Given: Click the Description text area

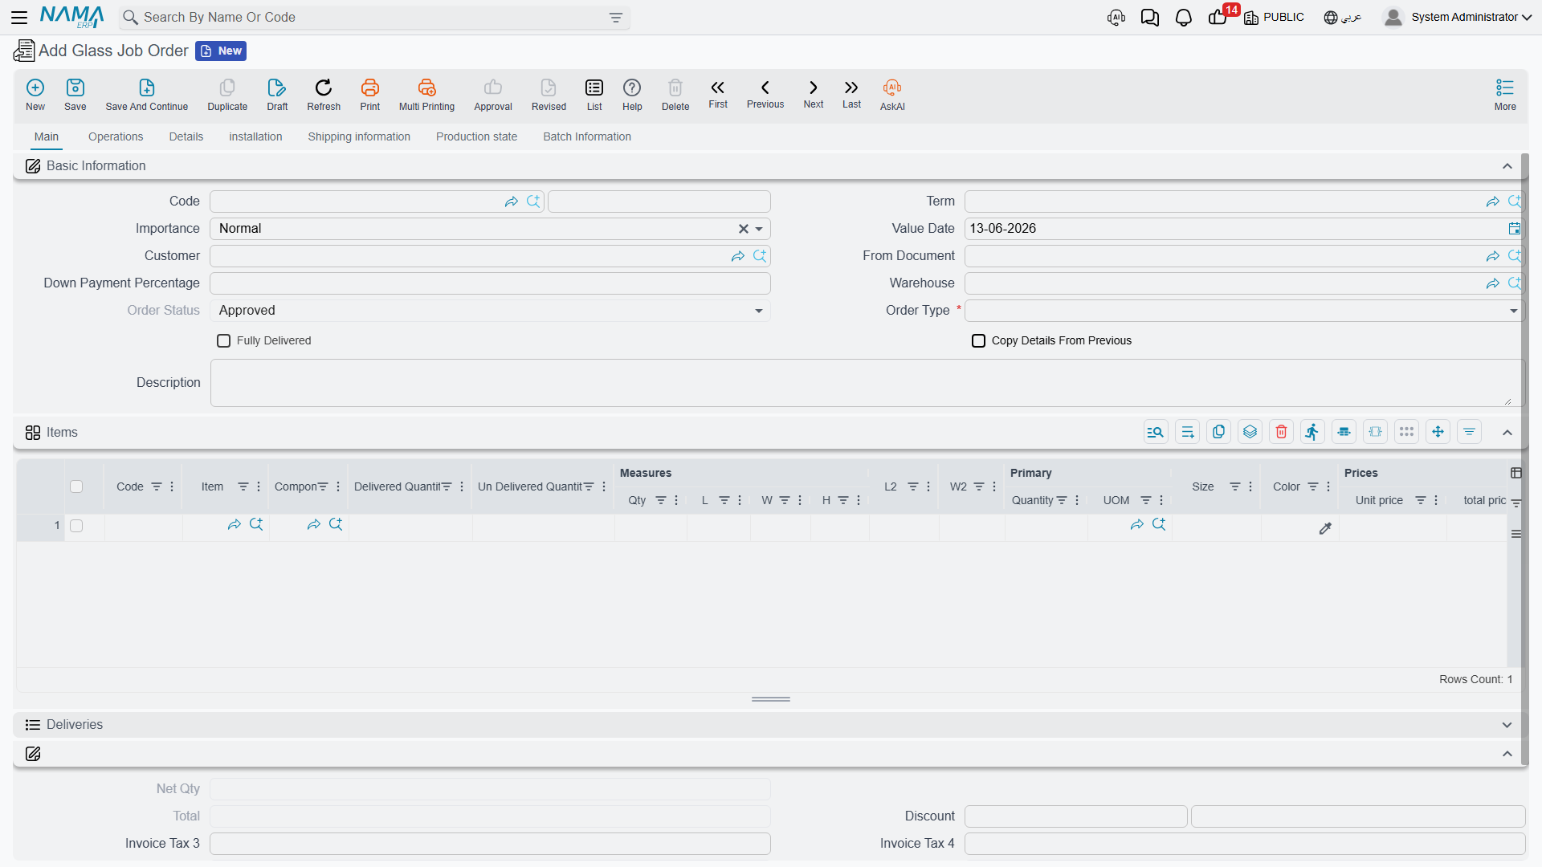Looking at the screenshot, I should 867,383.
